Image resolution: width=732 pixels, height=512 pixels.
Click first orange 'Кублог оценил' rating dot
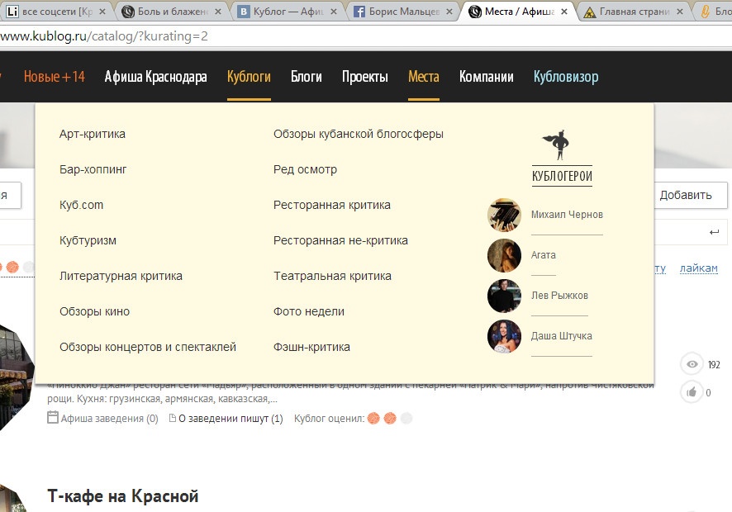(x=373, y=418)
